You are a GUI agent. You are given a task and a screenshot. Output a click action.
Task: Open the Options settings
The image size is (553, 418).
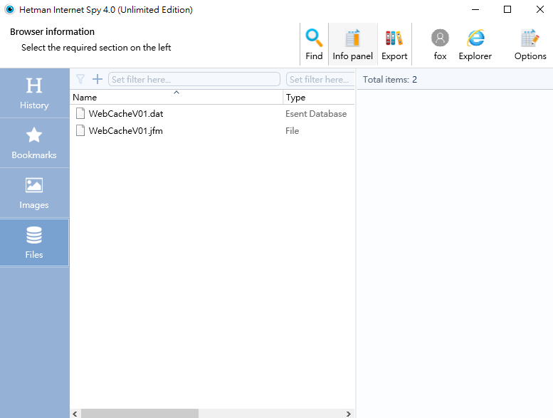tap(530, 44)
